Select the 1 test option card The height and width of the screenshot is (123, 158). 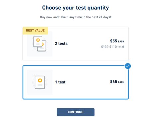[76, 82]
